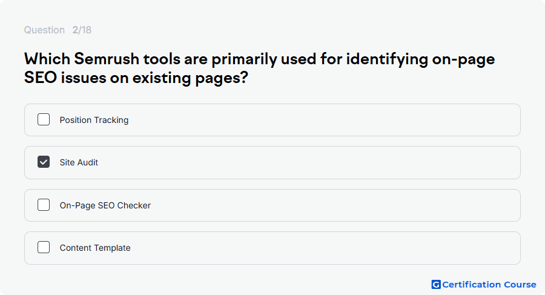Screen dimensions: 545x295
Task: Pick the Content Template label text
Action: point(95,248)
